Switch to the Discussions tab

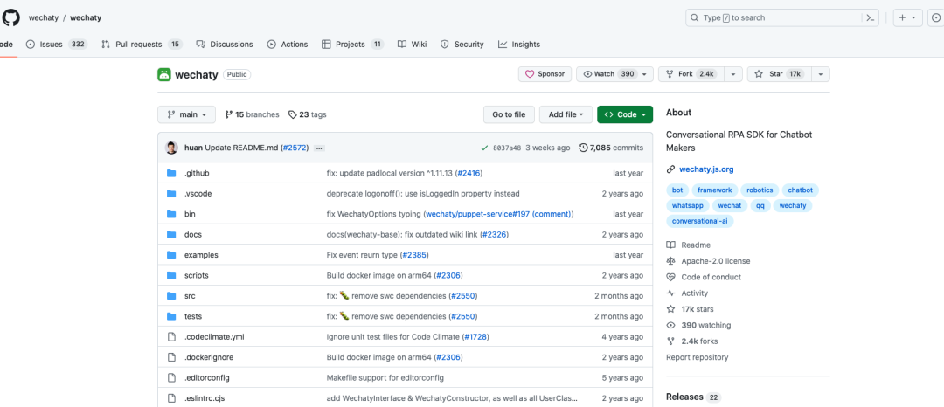(225, 44)
